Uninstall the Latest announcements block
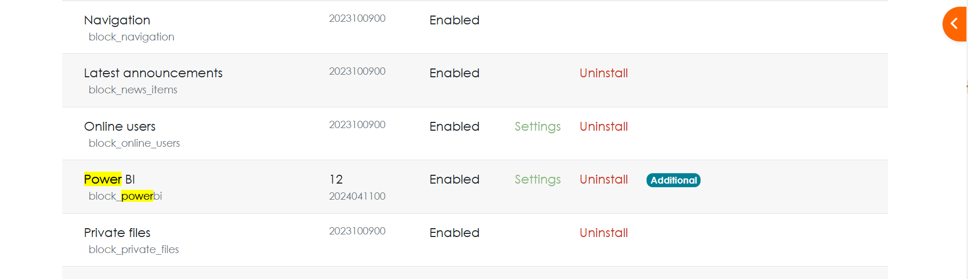This screenshot has width=968, height=279. point(603,73)
